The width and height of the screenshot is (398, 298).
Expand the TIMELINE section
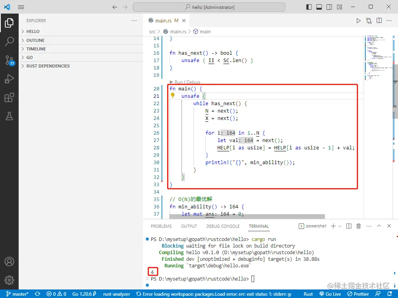[x=81, y=49]
